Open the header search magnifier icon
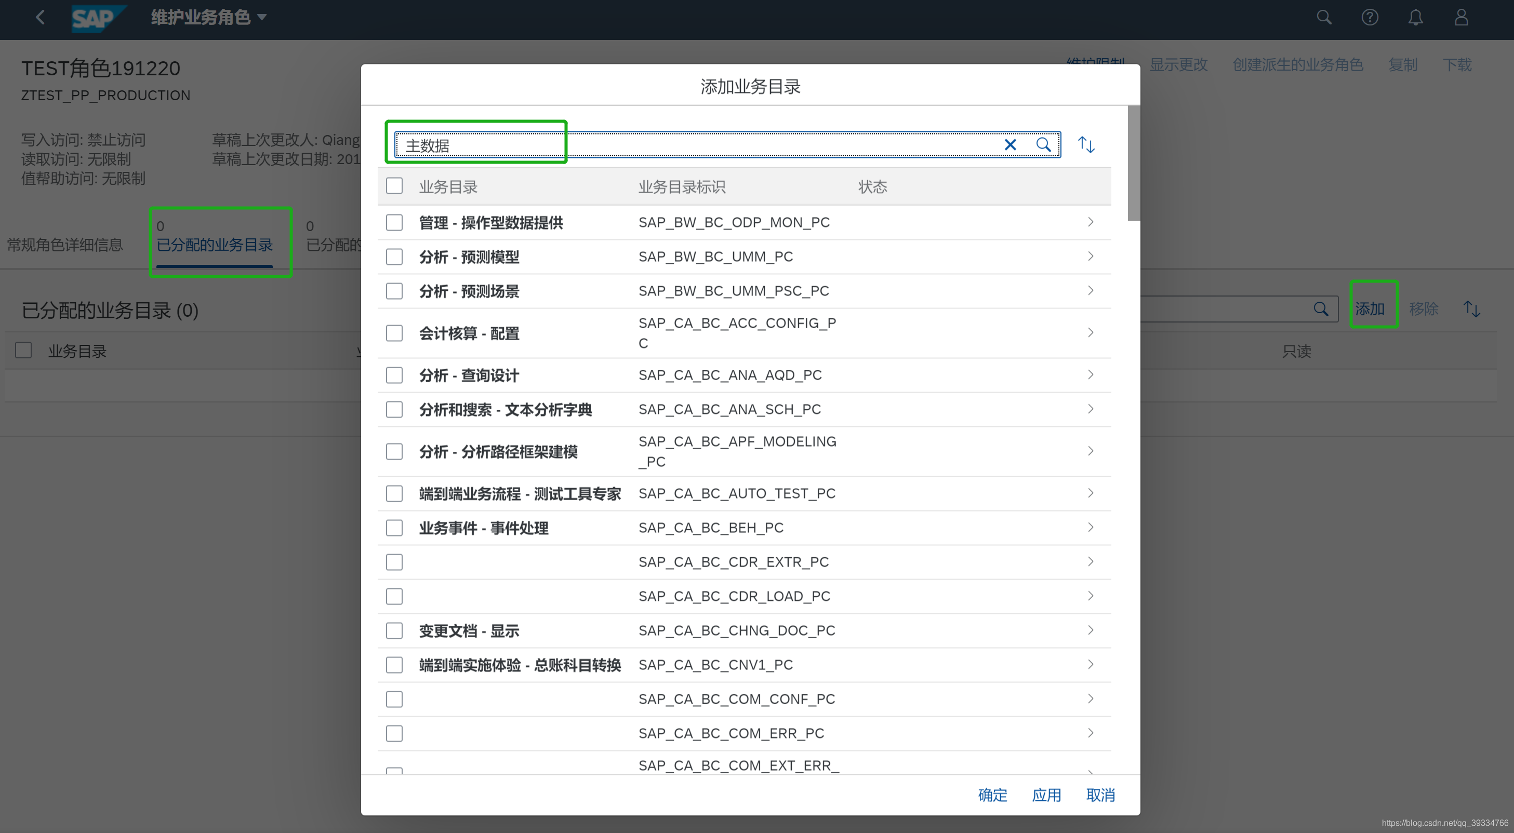Screen dimensions: 1514x833 [x=1323, y=18]
